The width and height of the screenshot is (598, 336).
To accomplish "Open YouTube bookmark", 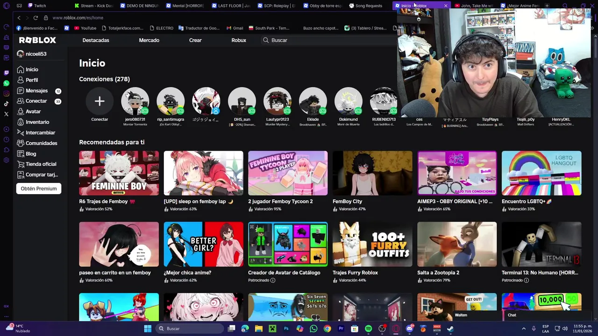I will point(85,28).
